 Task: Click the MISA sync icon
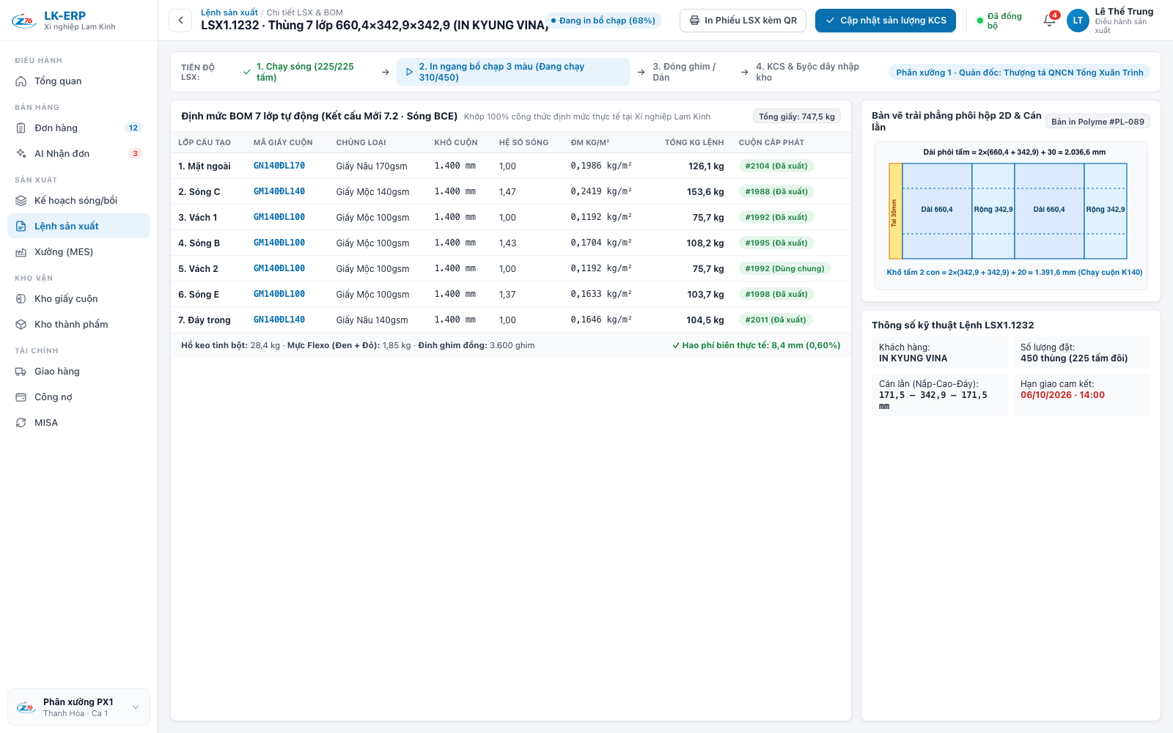tap(21, 423)
